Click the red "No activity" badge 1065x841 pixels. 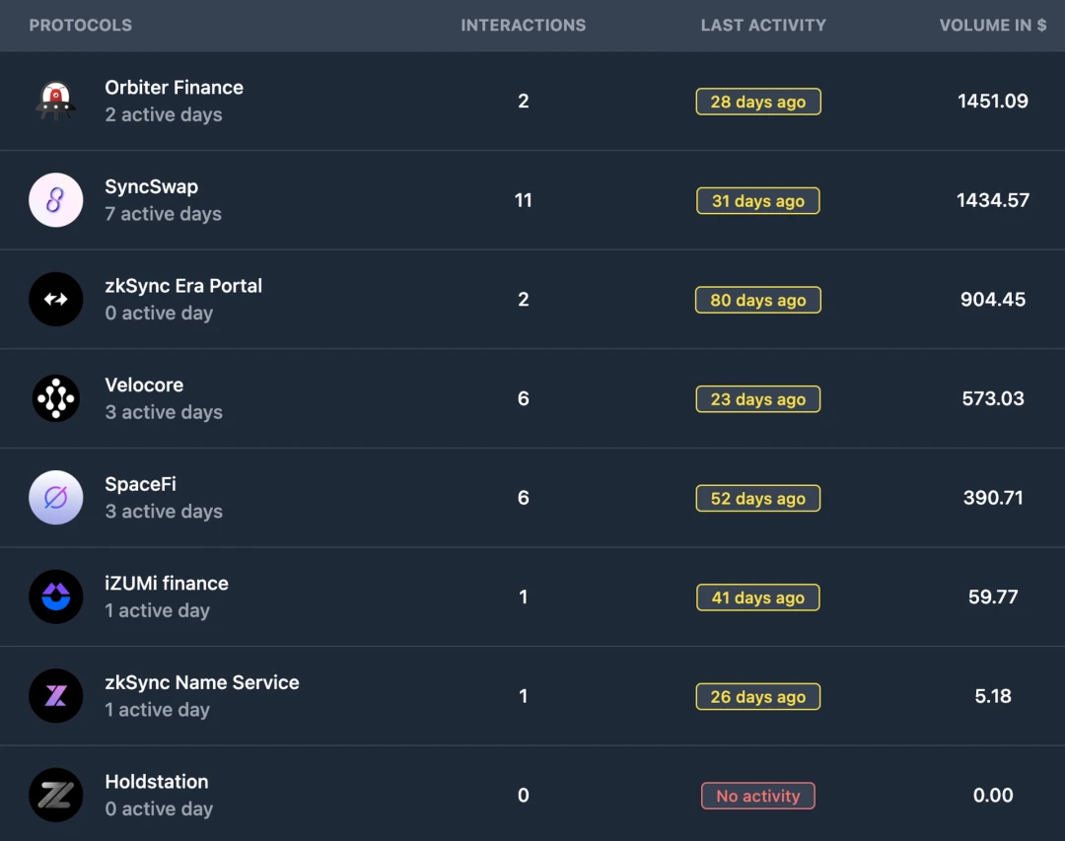coord(757,796)
